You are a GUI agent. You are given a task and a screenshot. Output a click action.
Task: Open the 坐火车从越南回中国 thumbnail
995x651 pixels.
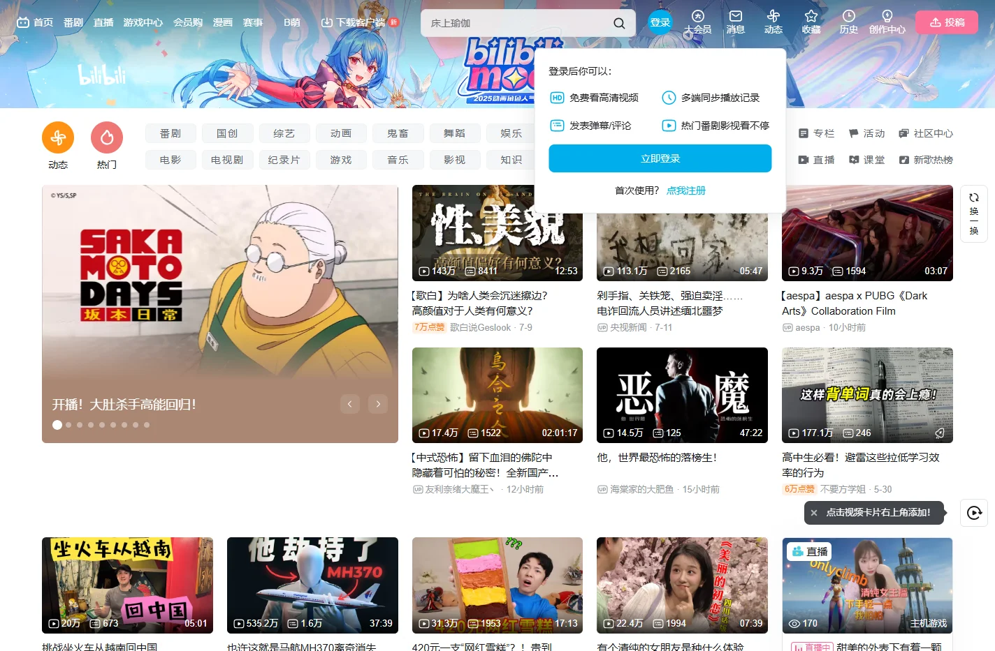(127, 585)
